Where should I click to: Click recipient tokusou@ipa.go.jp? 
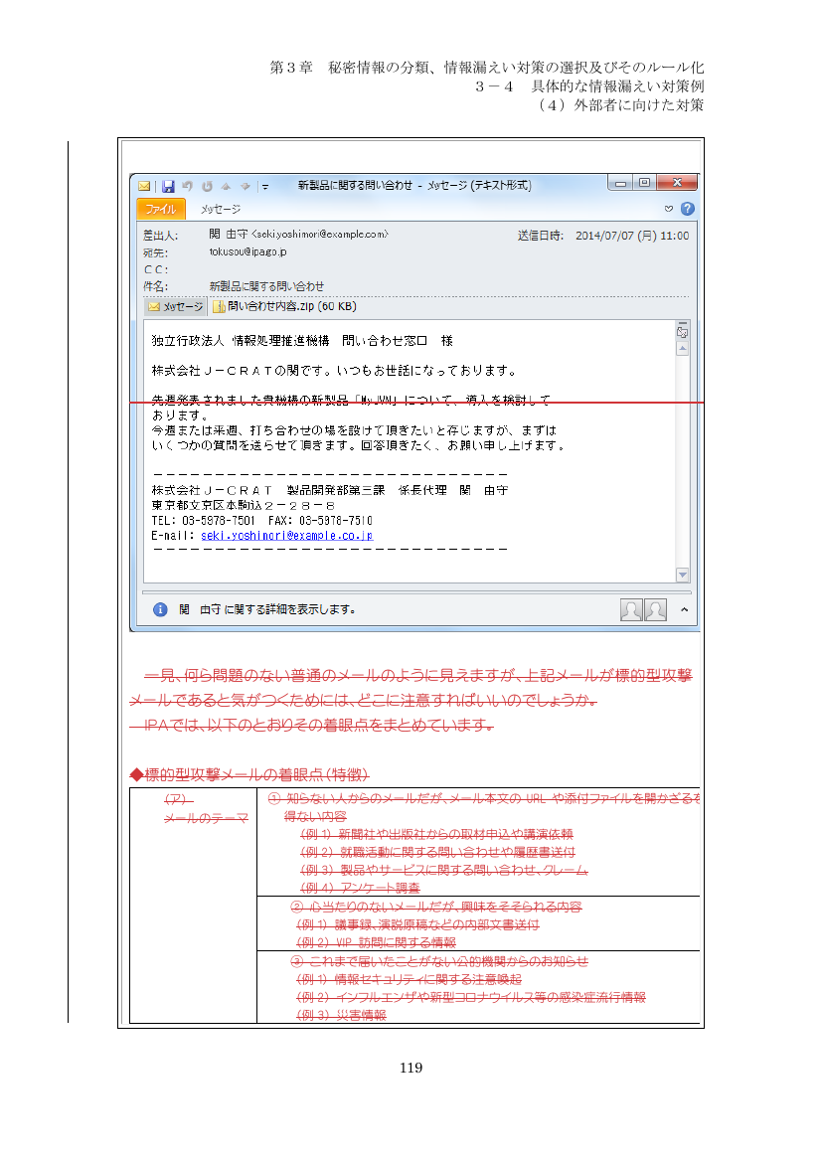(247, 252)
